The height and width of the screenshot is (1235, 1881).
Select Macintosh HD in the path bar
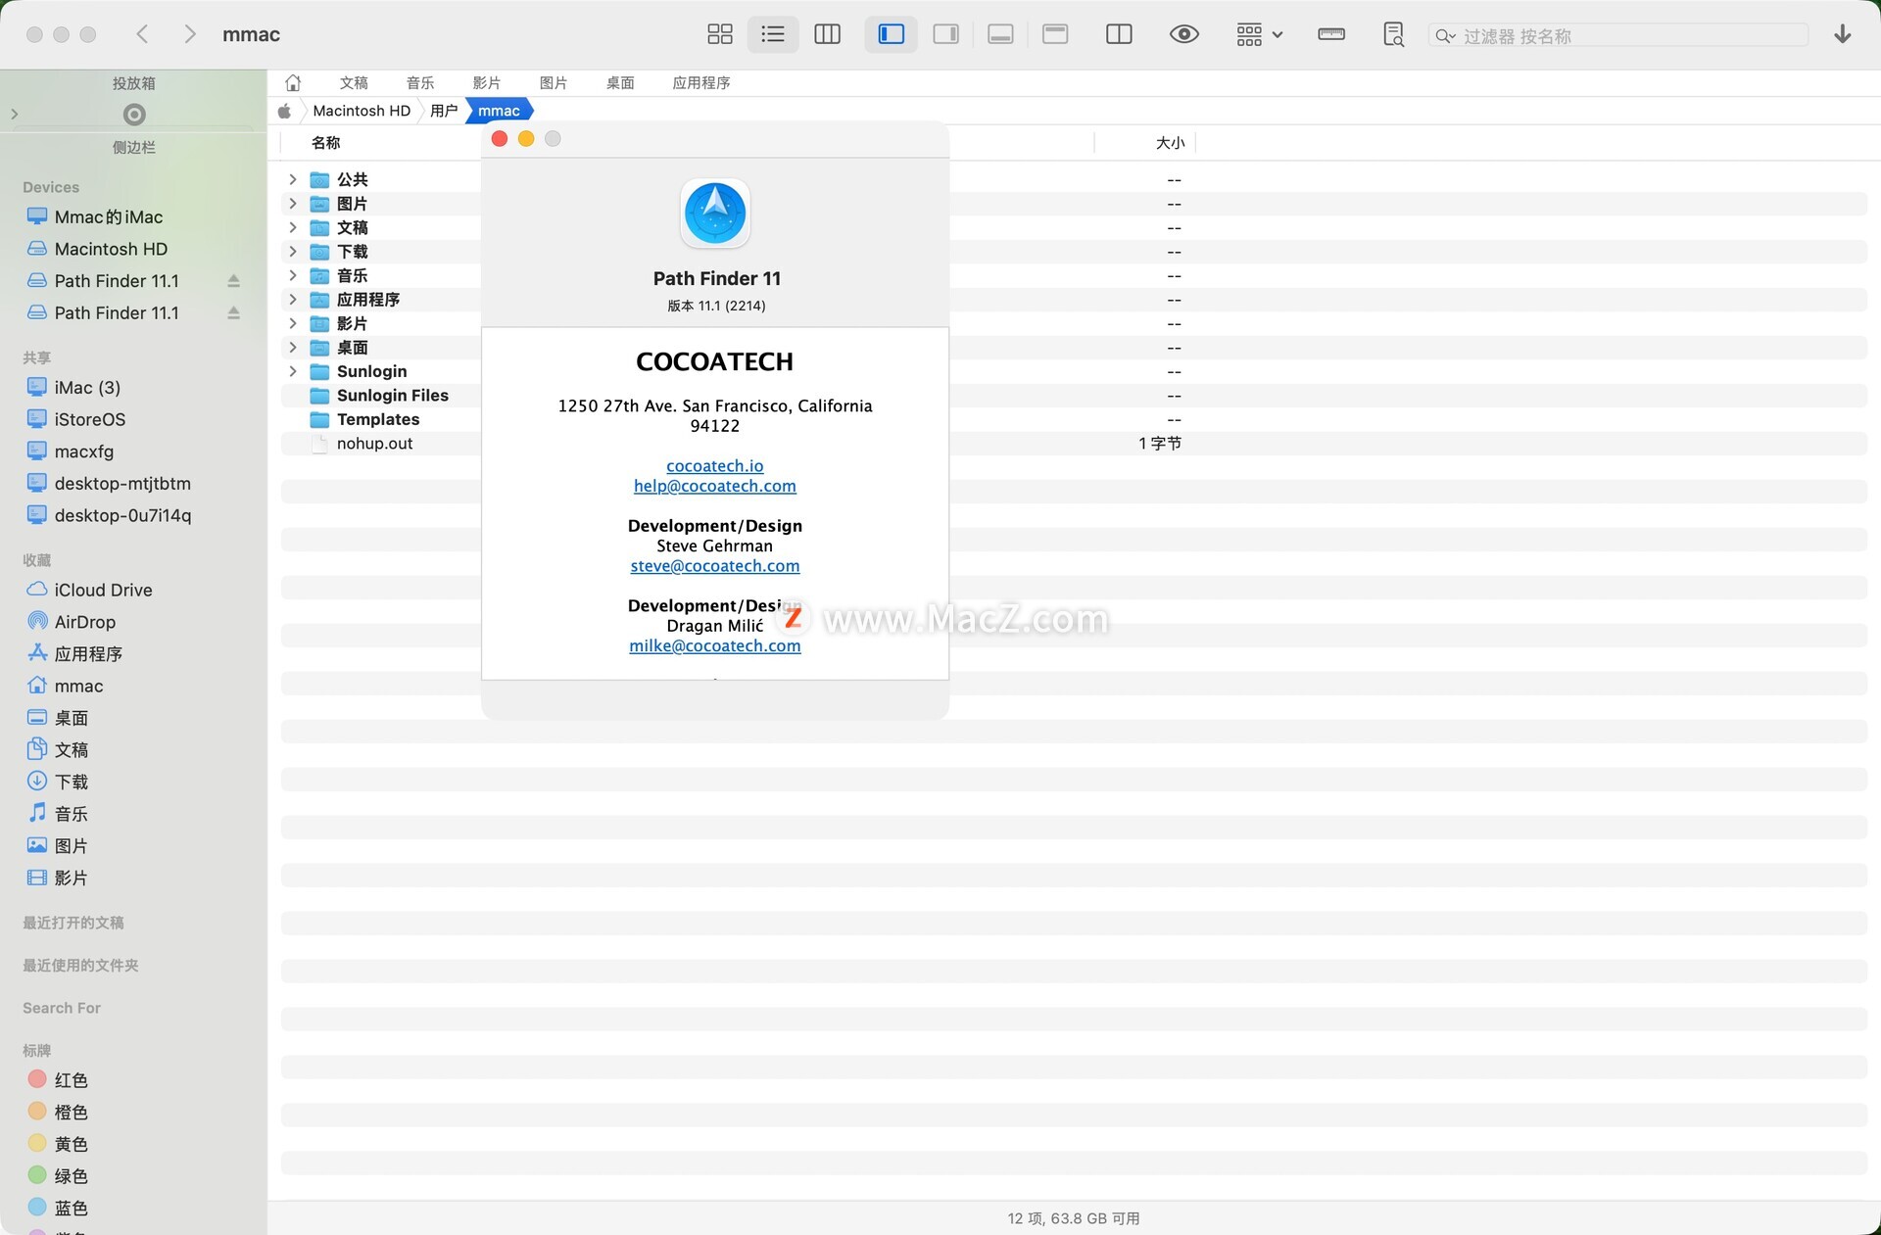coord(362,111)
